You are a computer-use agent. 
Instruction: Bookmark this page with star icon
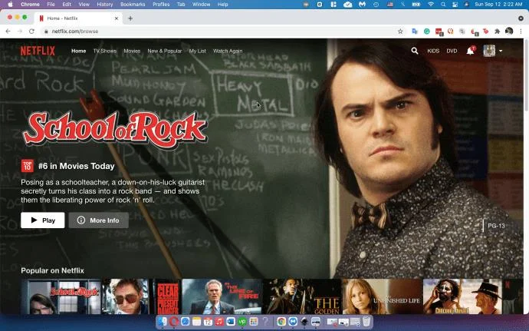pyautogui.click(x=400, y=31)
